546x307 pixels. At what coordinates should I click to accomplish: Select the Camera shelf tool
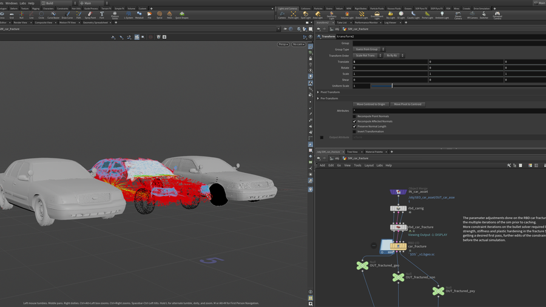tap(282, 15)
